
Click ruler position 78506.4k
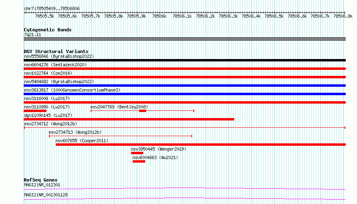pos(251,16)
